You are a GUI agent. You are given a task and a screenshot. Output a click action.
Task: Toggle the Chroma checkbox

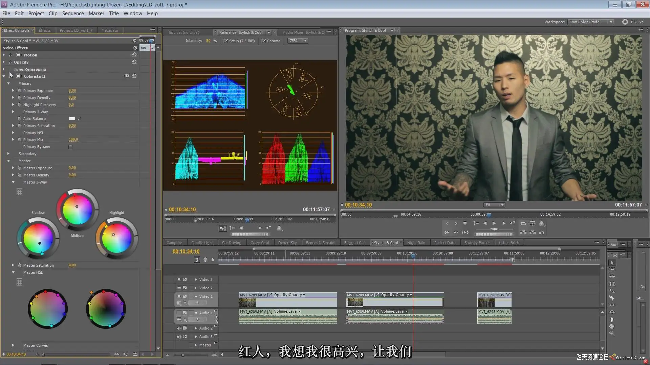click(x=264, y=41)
